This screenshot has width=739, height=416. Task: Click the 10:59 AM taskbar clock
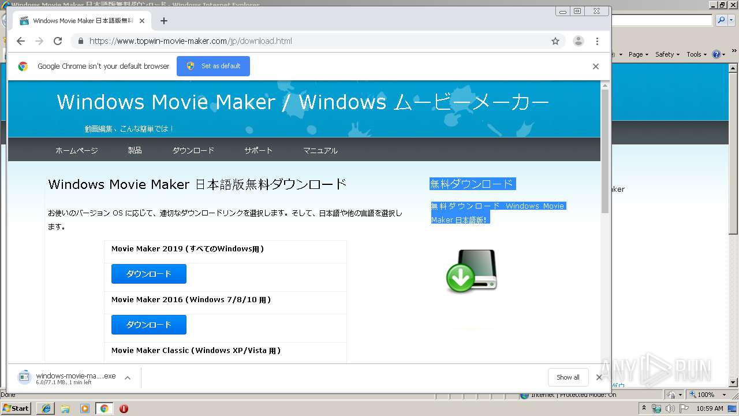(710, 408)
